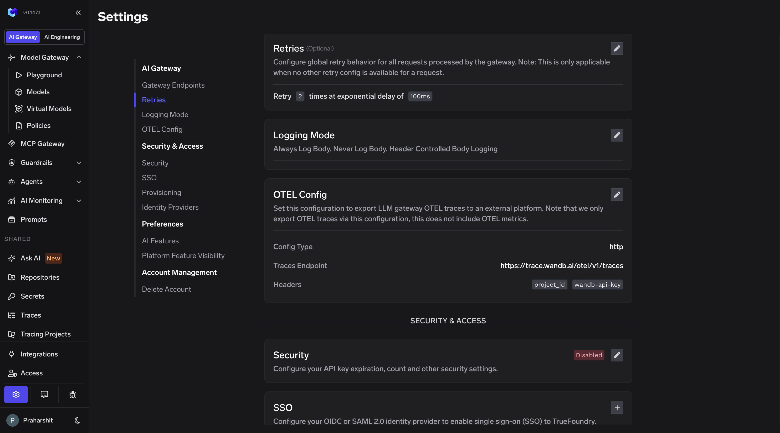Switch to AI Gateway tab
This screenshot has width=780, height=433.
23,37
